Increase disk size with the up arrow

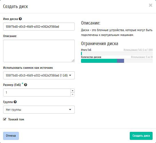72,90
